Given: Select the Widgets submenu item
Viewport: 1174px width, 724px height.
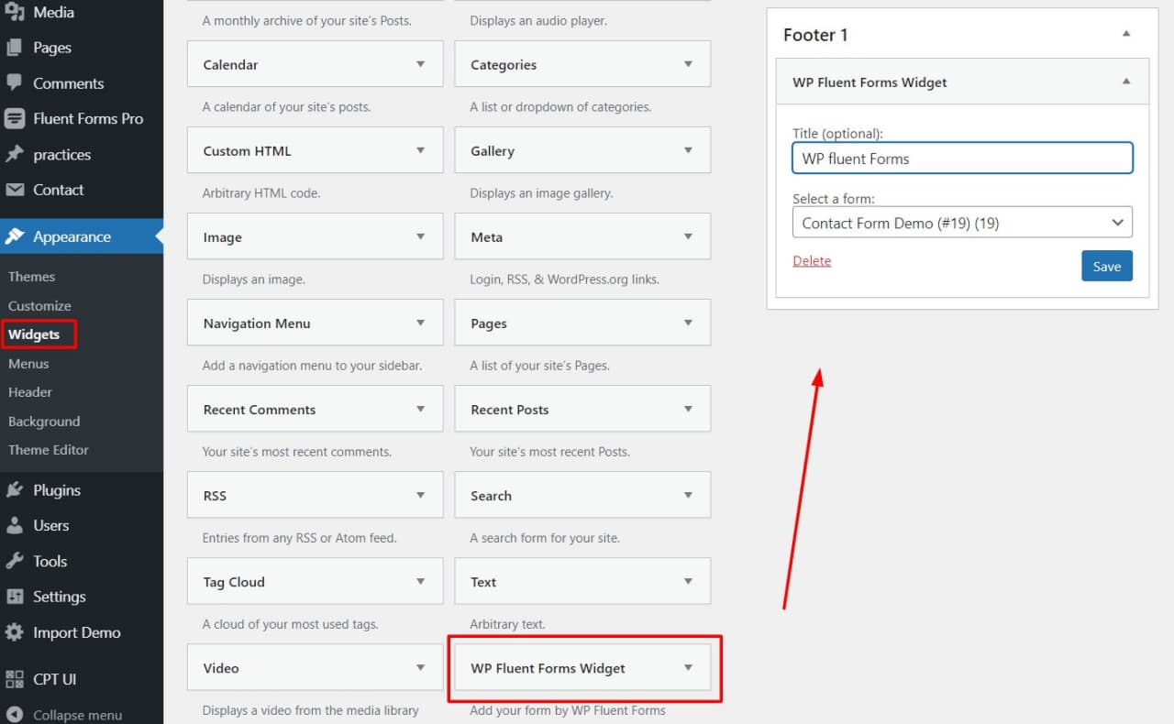Looking at the screenshot, I should click(x=34, y=335).
